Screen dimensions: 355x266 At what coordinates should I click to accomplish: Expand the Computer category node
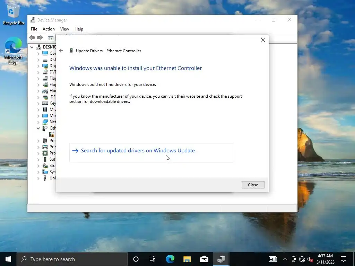coord(38,53)
